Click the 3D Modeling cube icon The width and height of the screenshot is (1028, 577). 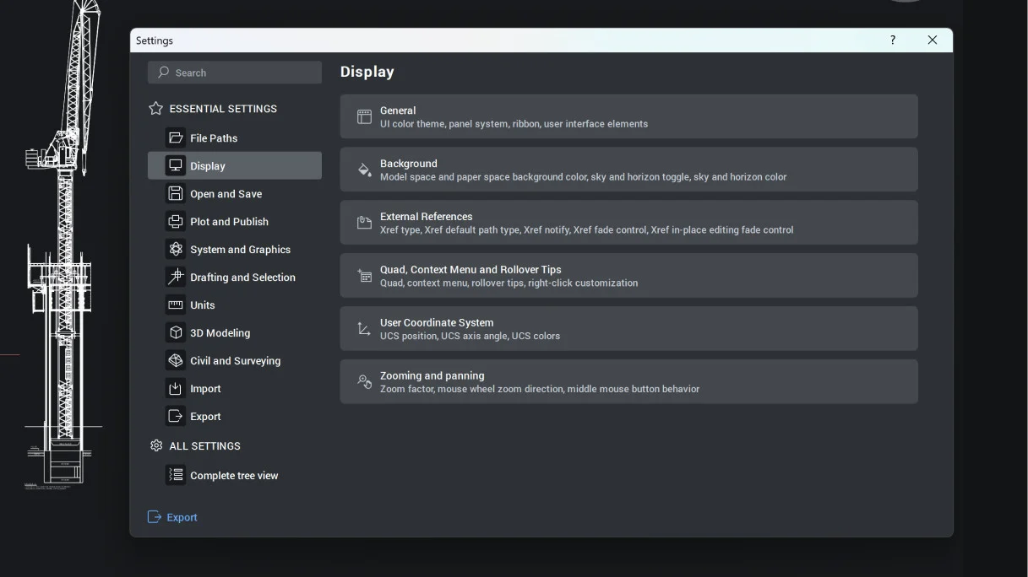pyautogui.click(x=176, y=332)
